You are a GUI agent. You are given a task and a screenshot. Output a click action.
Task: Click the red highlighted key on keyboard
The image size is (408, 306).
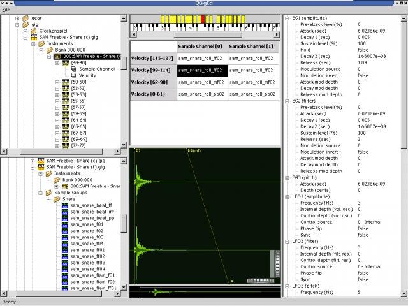tap(203, 20)
